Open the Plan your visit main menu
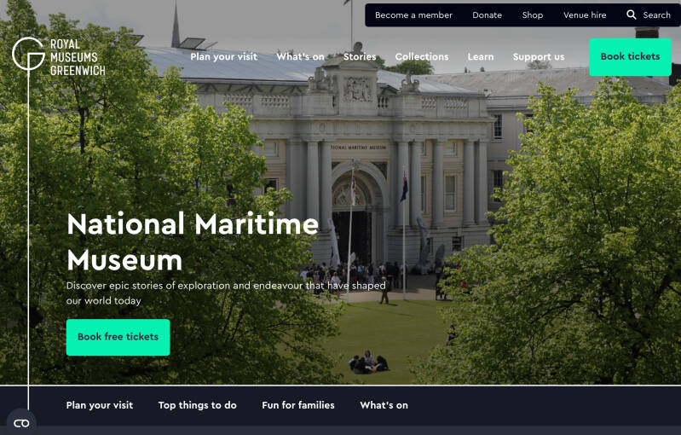681x435 pixels. click(x=223, y=57)
